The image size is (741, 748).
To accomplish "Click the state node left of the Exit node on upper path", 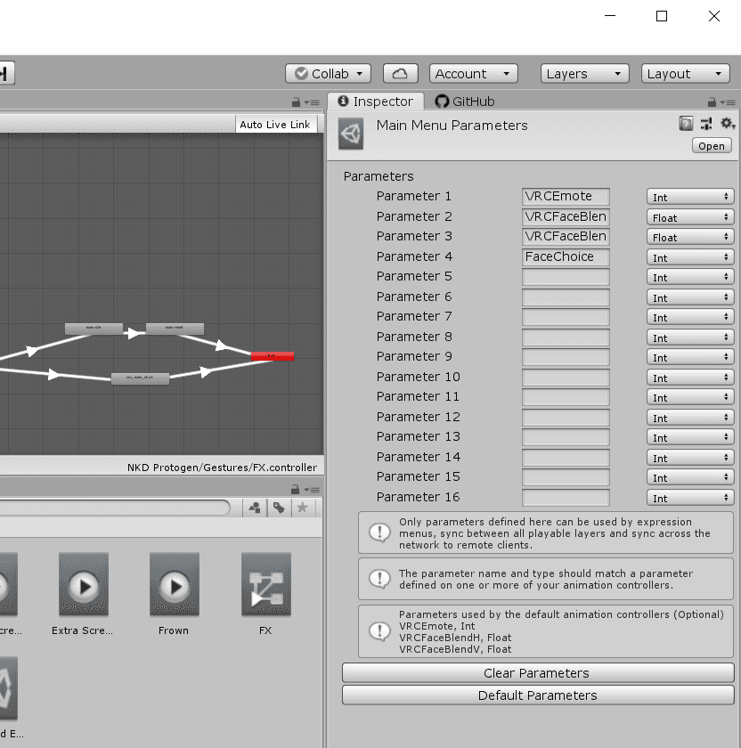I will point(175,329).
